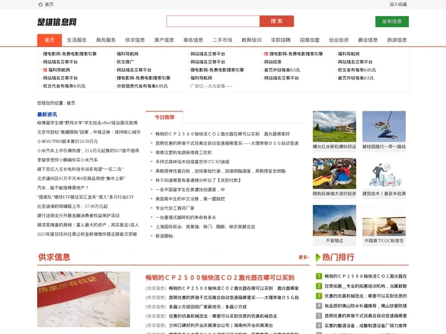This screenshot has height=334, width=446.
Task: Open news 哈佛留学生被"野鸡大学"学生抢走offer
Action: click(x=87, y=122)
